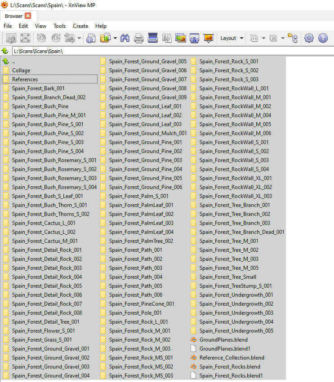Click the blank file icon of GroundPlanes.blend1
This screenshot has height=382, width=334.
(x=193, y=349)
